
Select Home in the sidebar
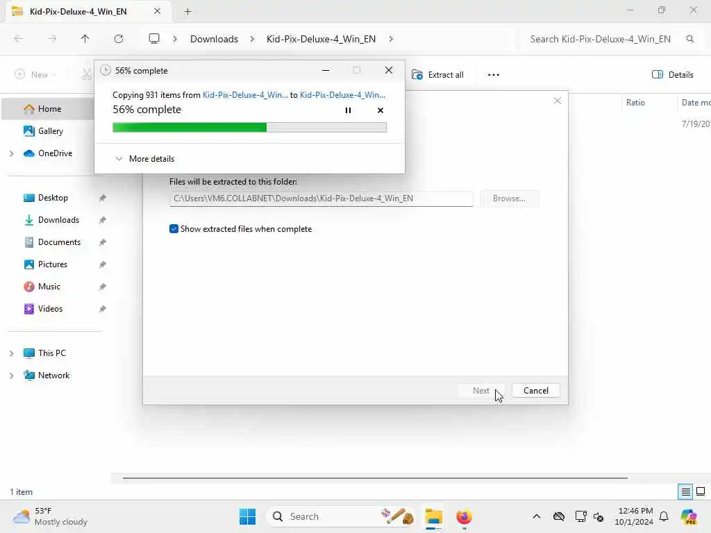coord(49,109)
